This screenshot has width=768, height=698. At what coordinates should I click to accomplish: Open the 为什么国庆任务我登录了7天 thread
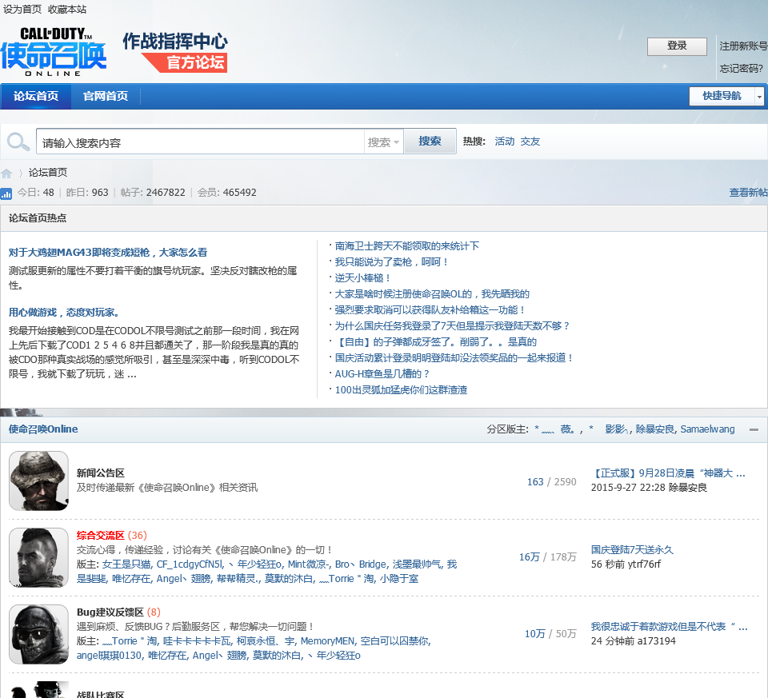pos(453,326)
